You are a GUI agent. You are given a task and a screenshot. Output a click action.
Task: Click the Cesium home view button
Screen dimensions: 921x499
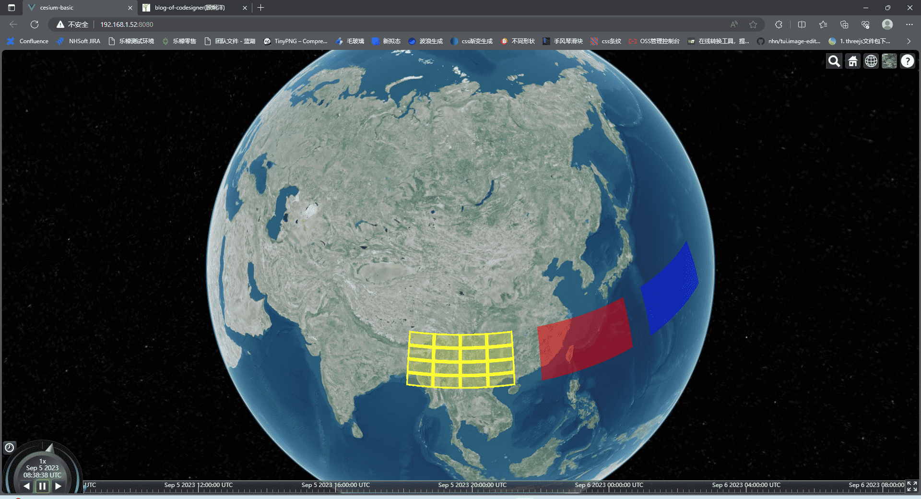(x=852, y=61)
